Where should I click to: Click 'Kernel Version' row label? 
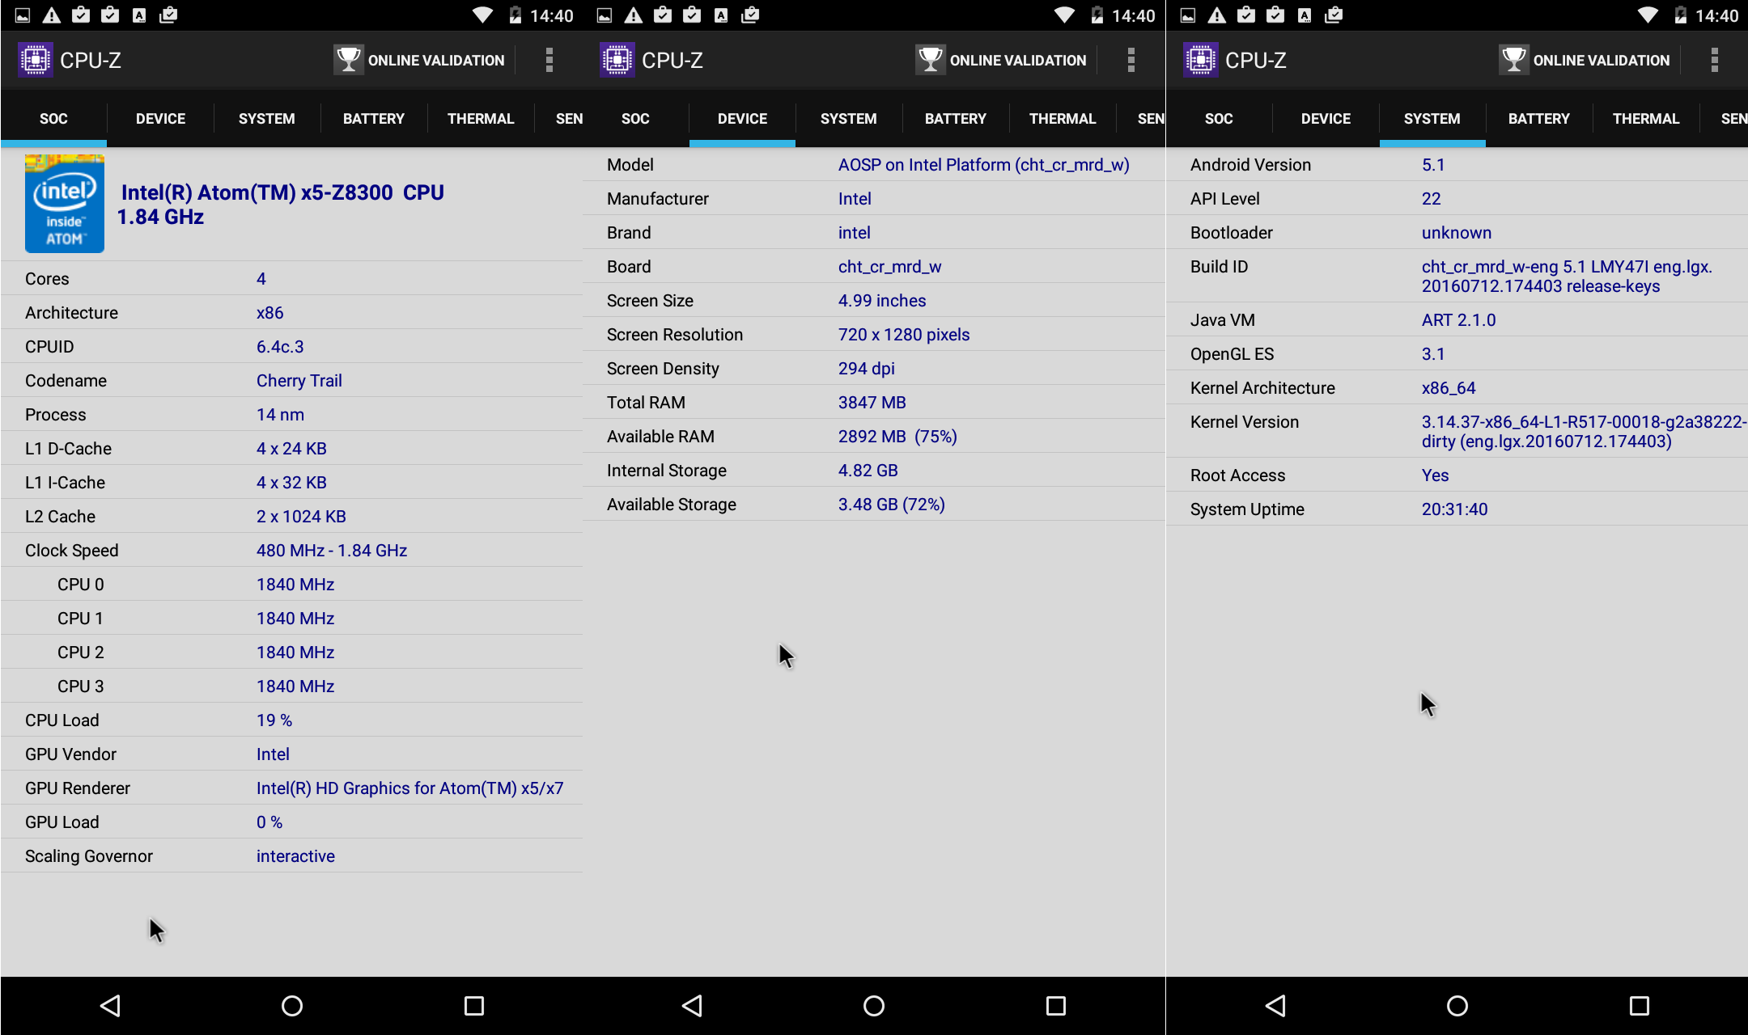1245,422
